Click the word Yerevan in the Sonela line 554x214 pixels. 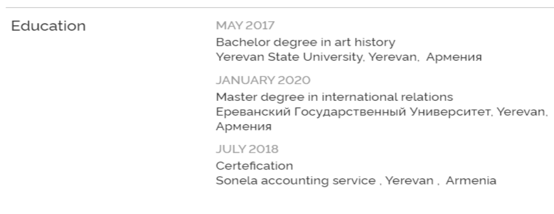(x=409, y=181)
